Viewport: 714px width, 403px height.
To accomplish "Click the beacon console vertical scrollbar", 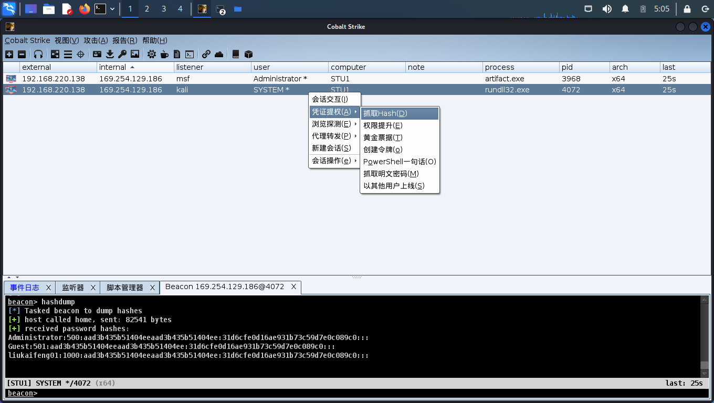I will click(705, 336).
